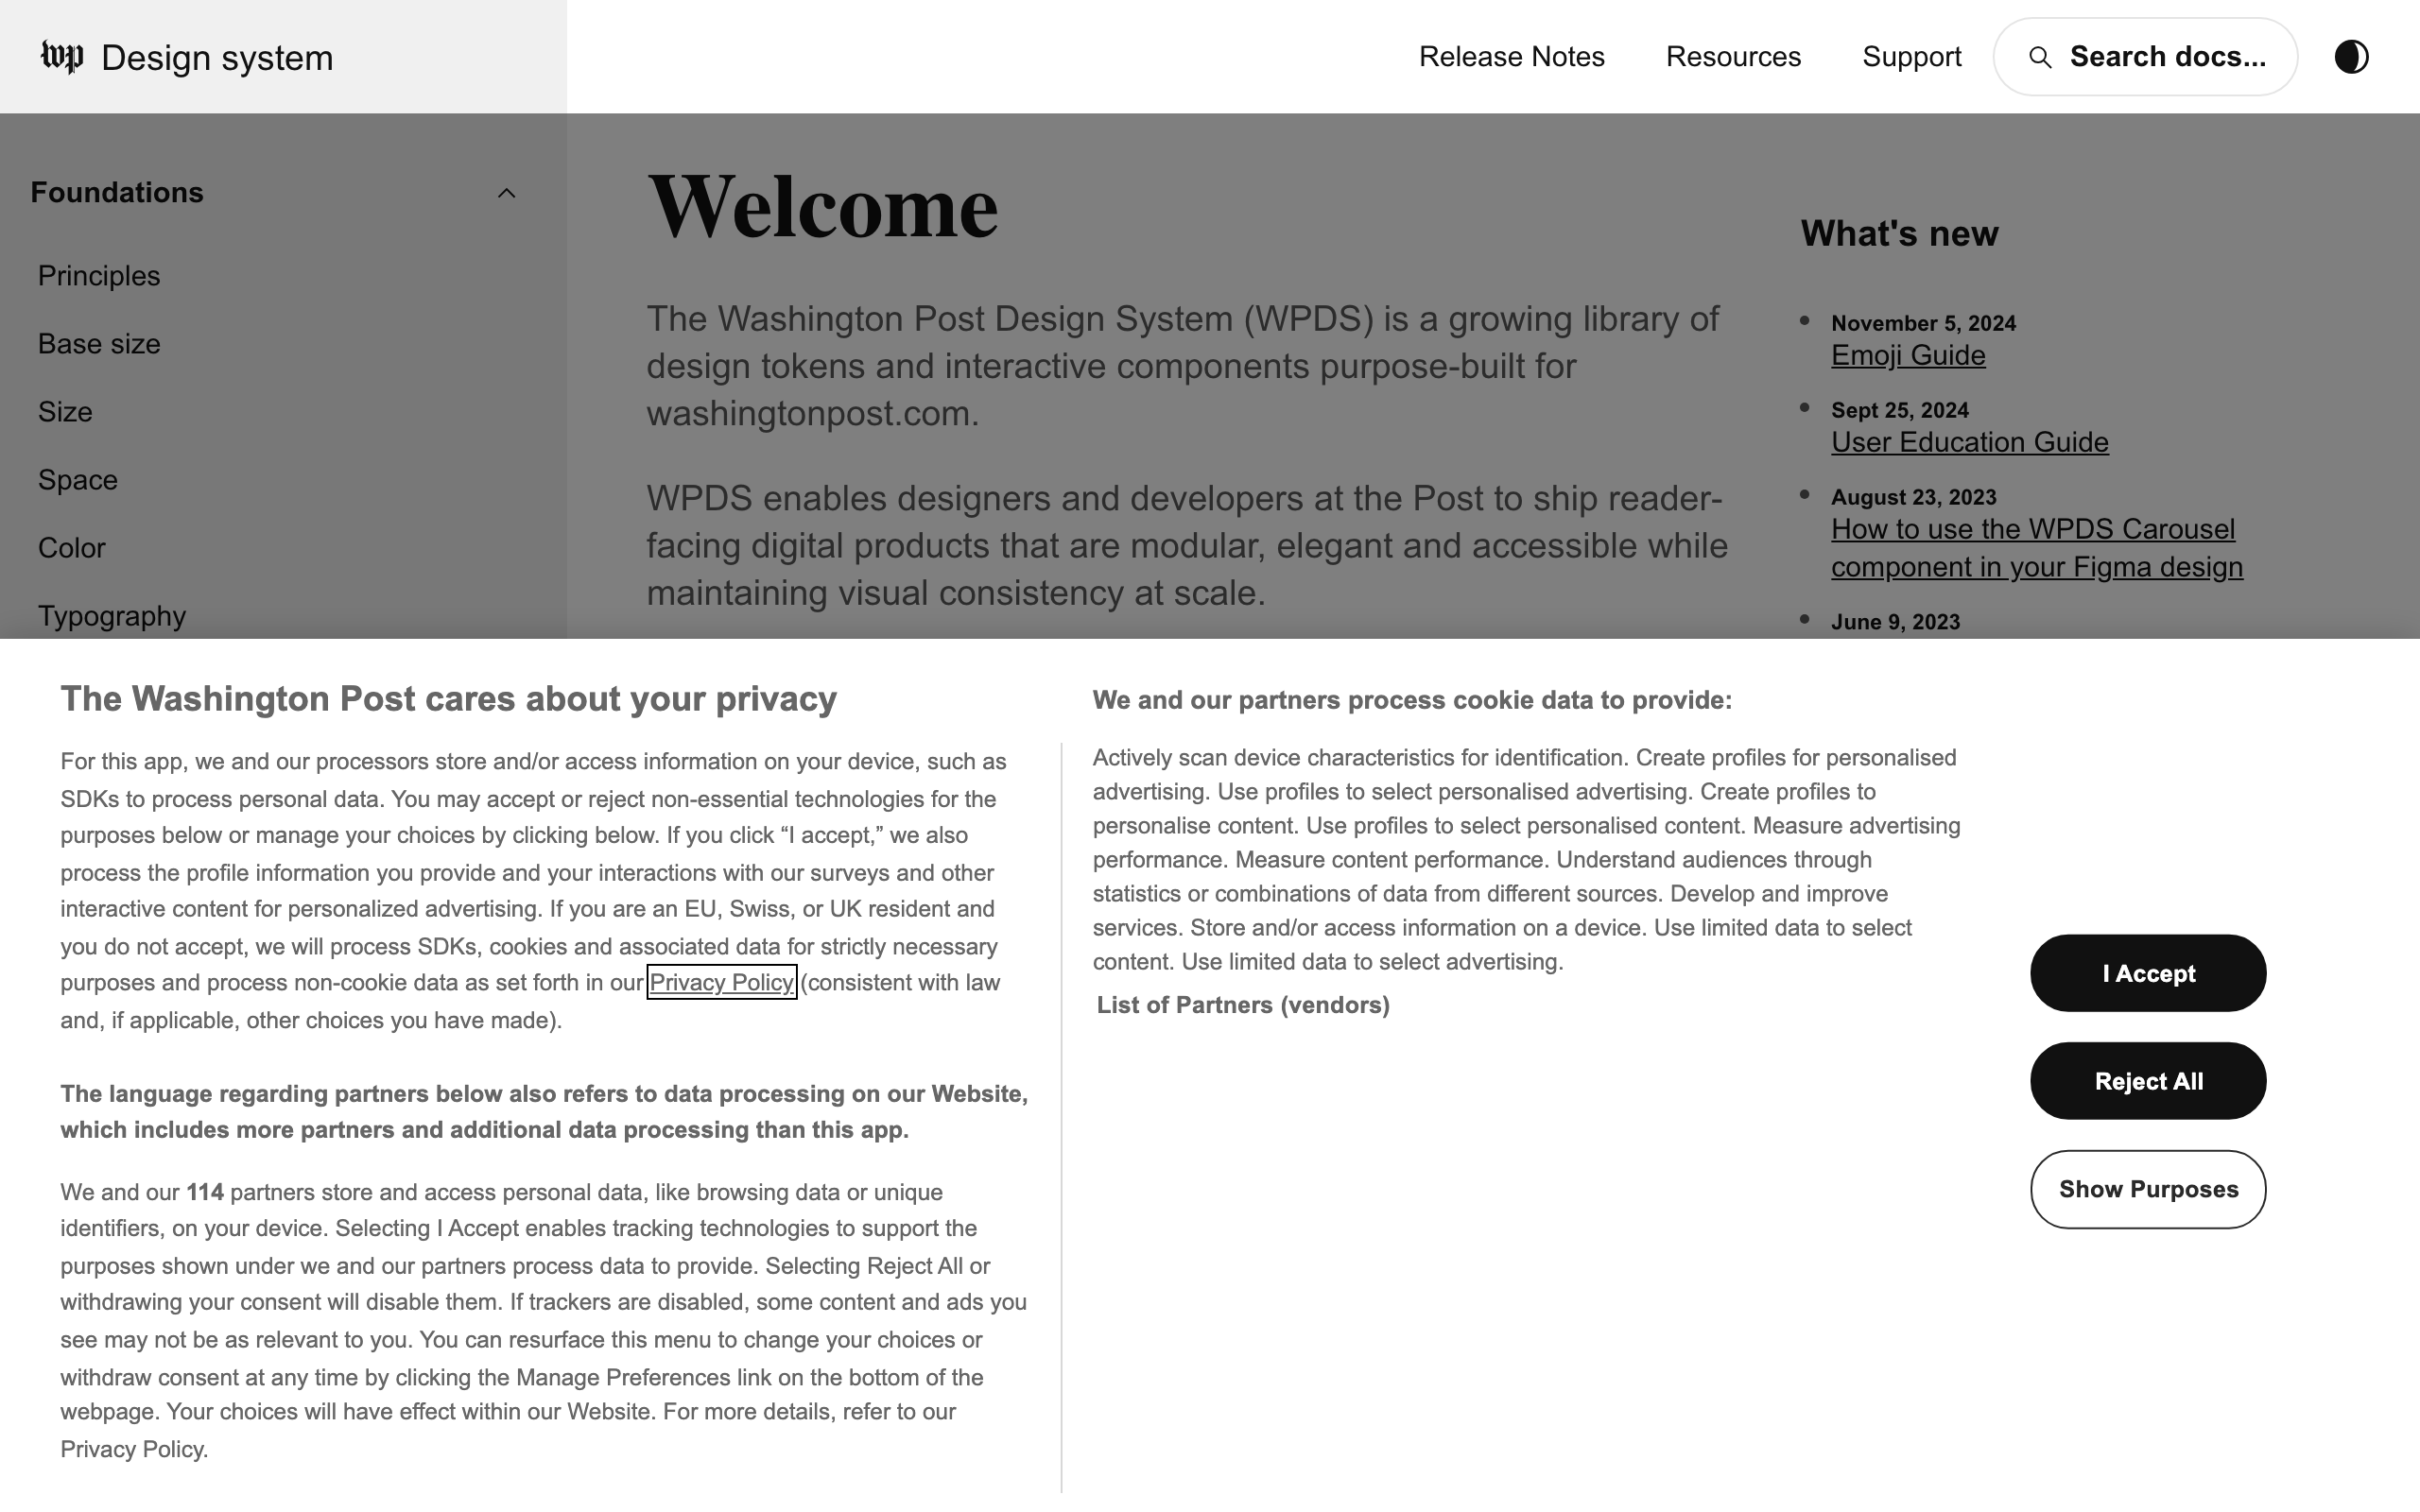This screenshot has height=1512, width=2420.
Task: Click the Washington Post WP logo icon
Action: [62, 56]
